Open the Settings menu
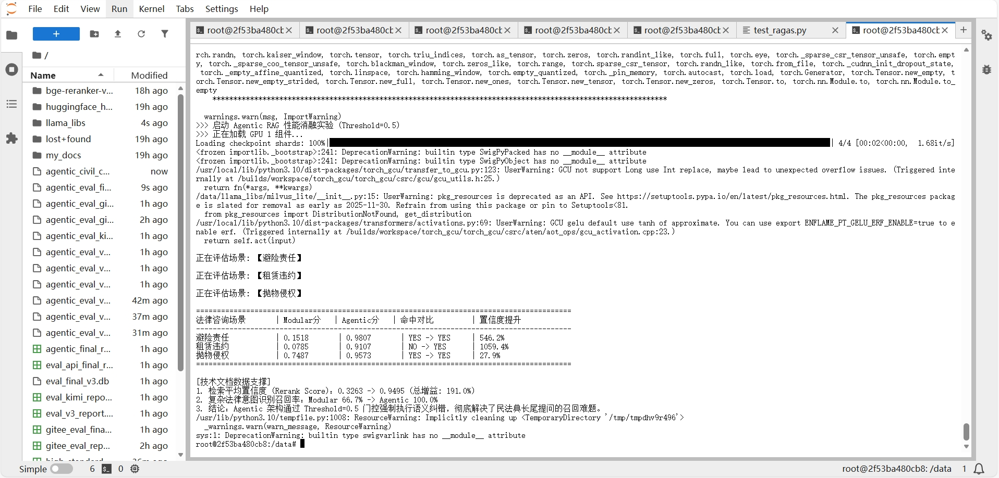This screenshot has width=999, height=478. tap(222, 9)
